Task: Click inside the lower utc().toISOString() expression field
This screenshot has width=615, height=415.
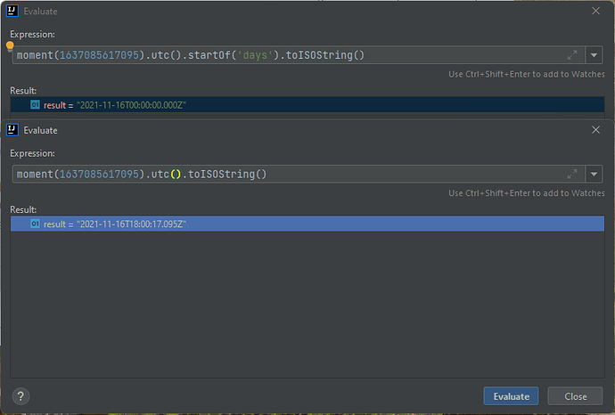Action: point(299,174)
